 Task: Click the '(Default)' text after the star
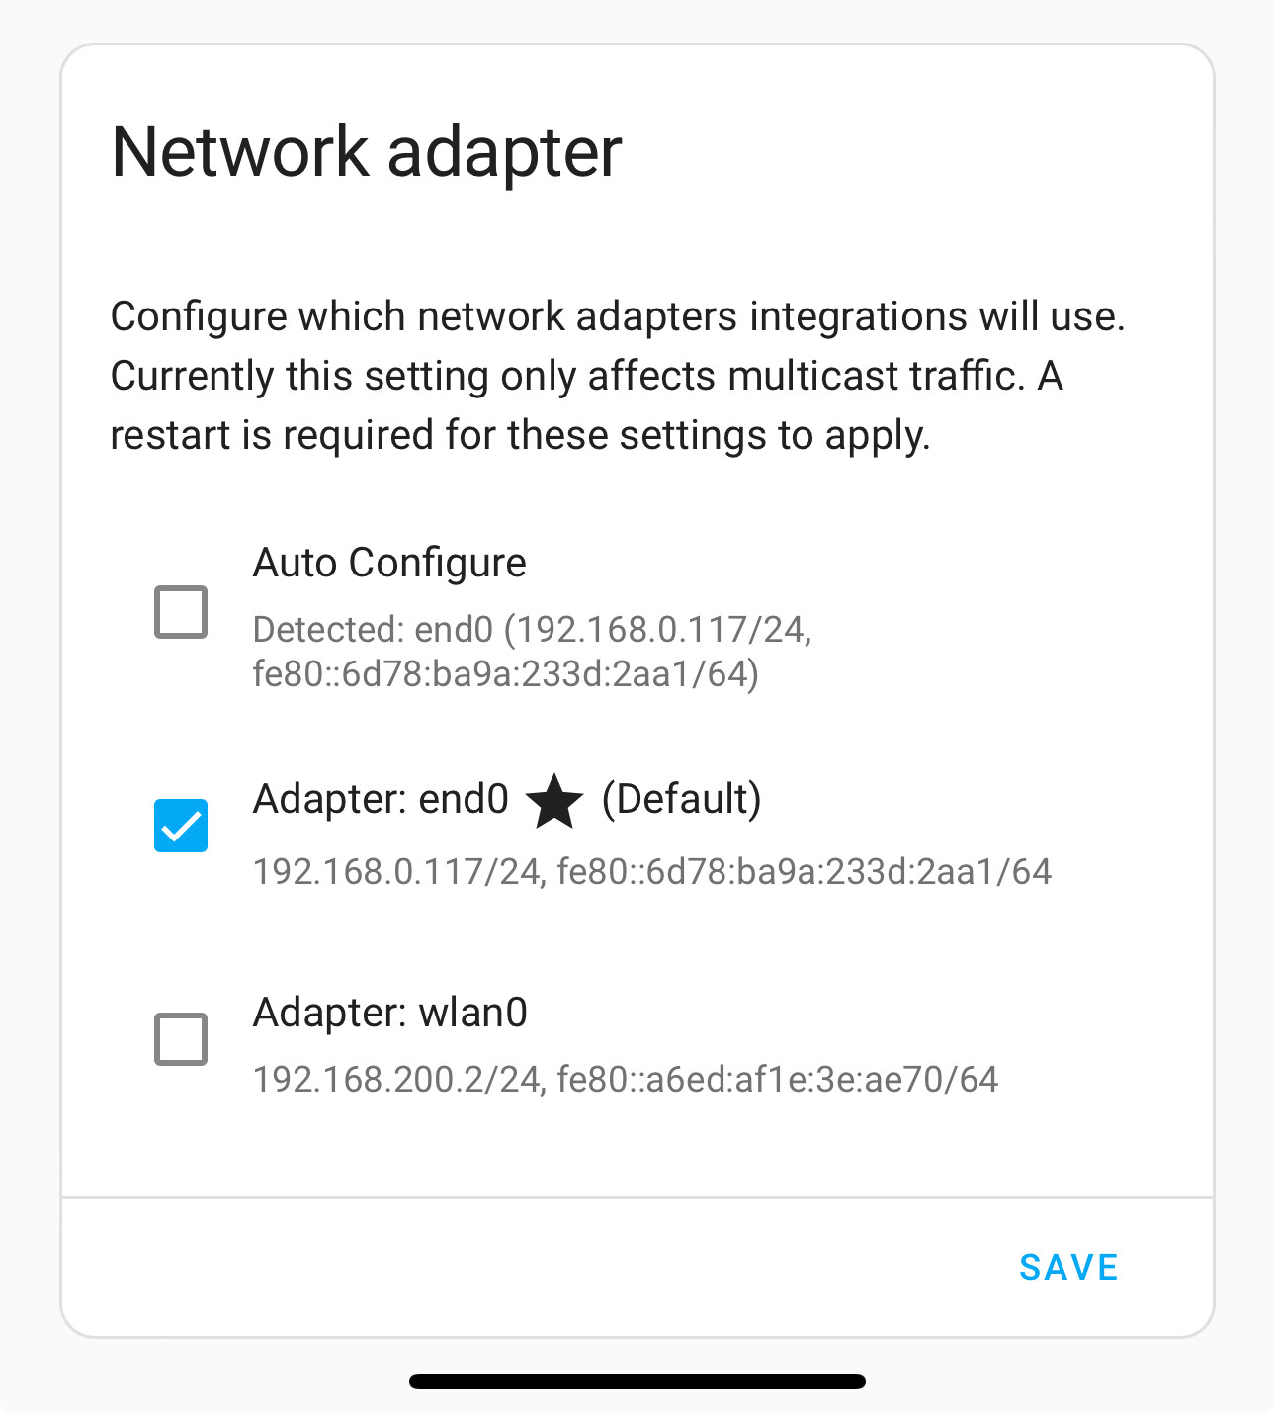(681, 799)
